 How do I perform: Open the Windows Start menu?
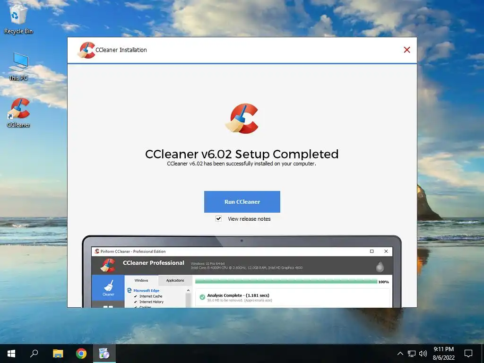[11, 354]
